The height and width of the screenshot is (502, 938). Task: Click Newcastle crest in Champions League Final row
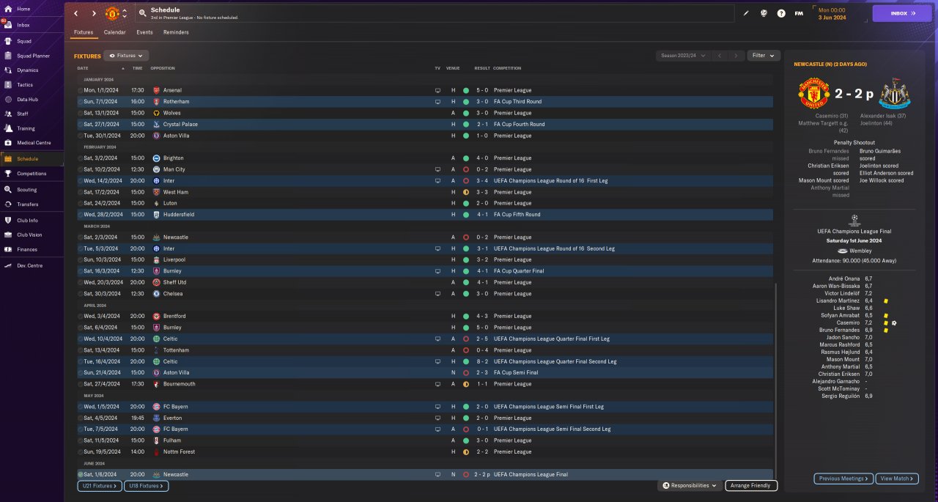(156, 474)
